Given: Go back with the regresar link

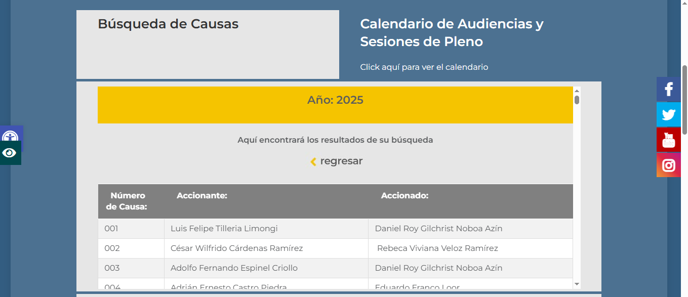Looking at the screenshot, I should pyautogui.click(x=341, y=161).
